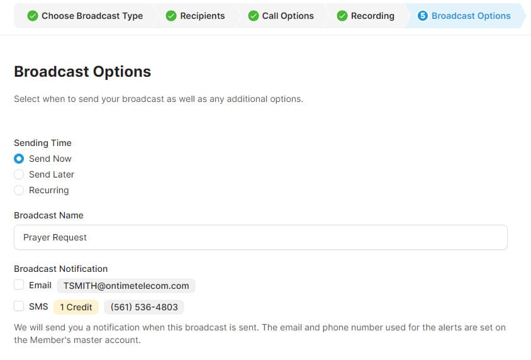Image resolution: width=531 pixels, height=360 pixels.
Task: Open the Recipients step
Action: pyautogui.click(x=202, y=16)
